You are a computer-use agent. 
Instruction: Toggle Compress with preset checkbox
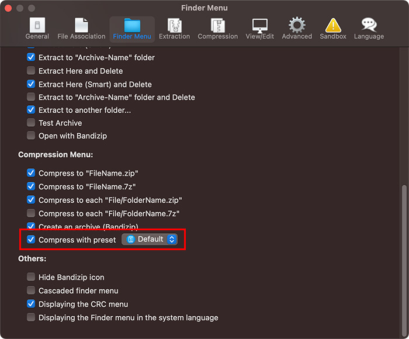32,240
